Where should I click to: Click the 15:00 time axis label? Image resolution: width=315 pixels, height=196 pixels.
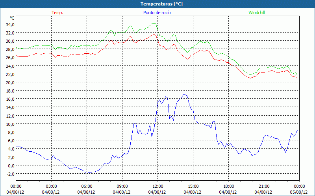click(x=193, y=187)
